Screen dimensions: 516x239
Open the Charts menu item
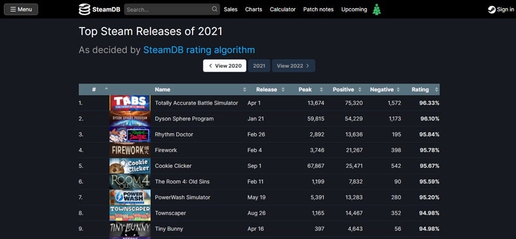(x=253, y=9)
